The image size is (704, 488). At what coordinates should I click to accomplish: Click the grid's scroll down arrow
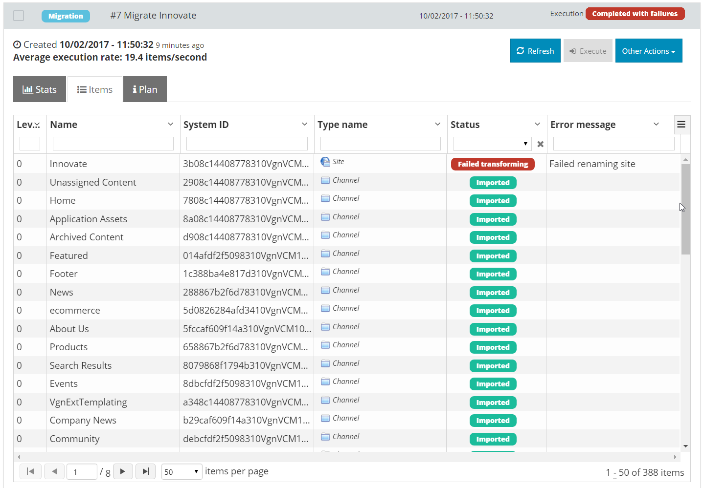coord(685,446)
